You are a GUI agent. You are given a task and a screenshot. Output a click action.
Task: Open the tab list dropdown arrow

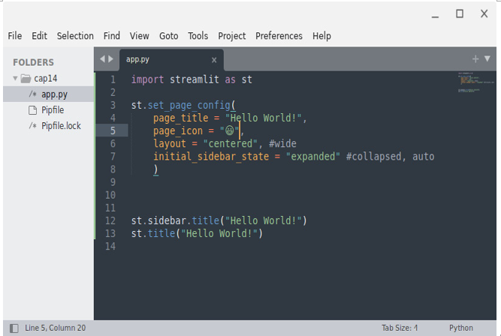click(x=487, y=58)
